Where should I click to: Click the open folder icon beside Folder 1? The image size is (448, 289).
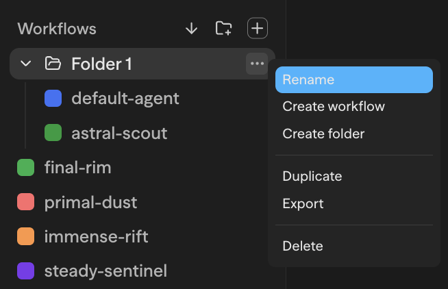coord(53,64)
